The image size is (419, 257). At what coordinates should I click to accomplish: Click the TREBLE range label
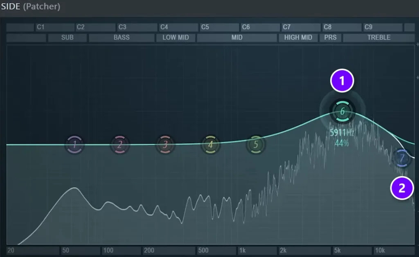click(x=378, y=37)
